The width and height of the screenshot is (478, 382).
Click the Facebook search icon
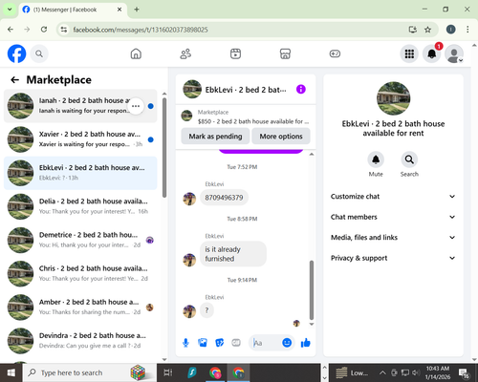pos(39,53)
